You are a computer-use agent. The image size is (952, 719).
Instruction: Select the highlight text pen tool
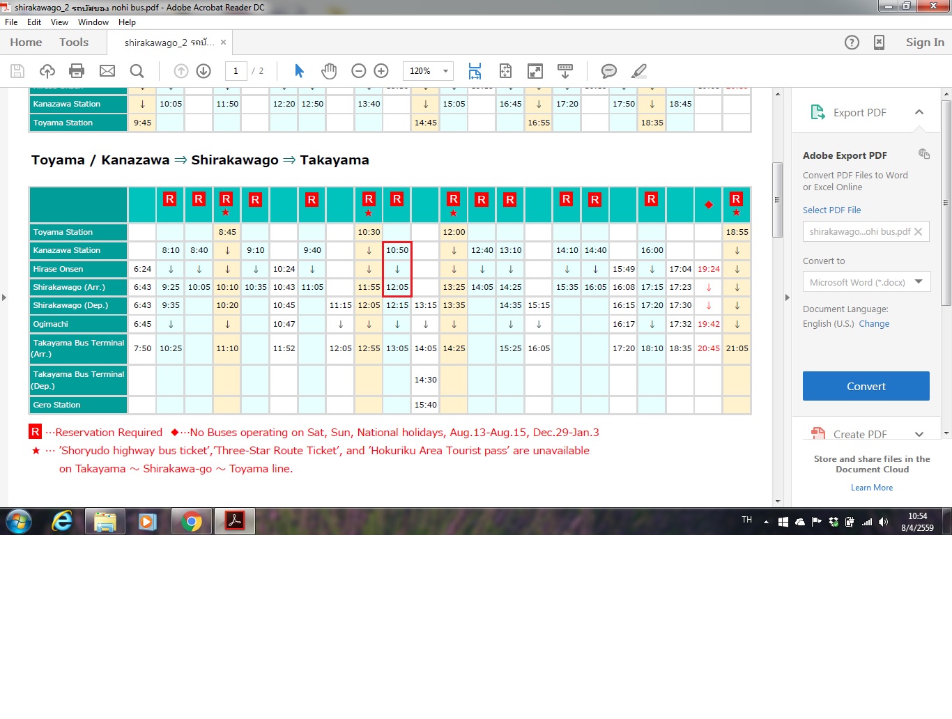[639, 71]
